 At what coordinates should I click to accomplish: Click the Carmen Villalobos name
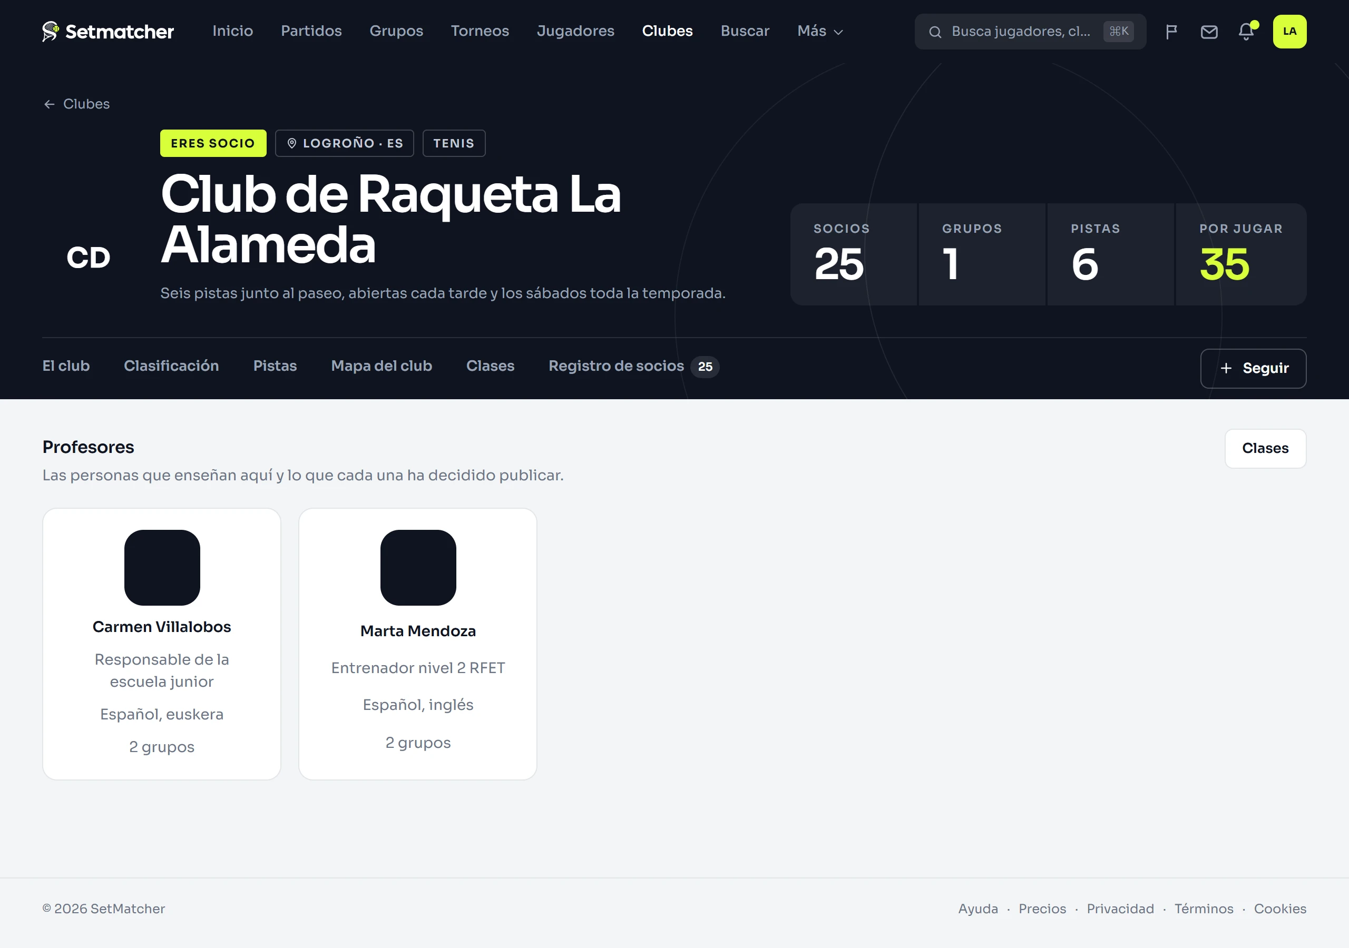[x=162, y=627]
